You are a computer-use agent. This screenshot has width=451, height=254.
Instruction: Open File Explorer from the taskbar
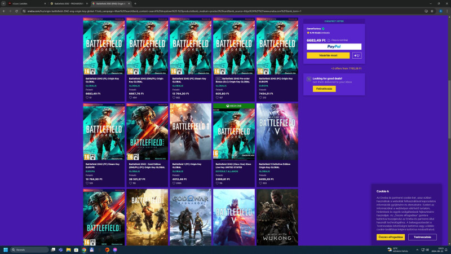coord(68,249)
